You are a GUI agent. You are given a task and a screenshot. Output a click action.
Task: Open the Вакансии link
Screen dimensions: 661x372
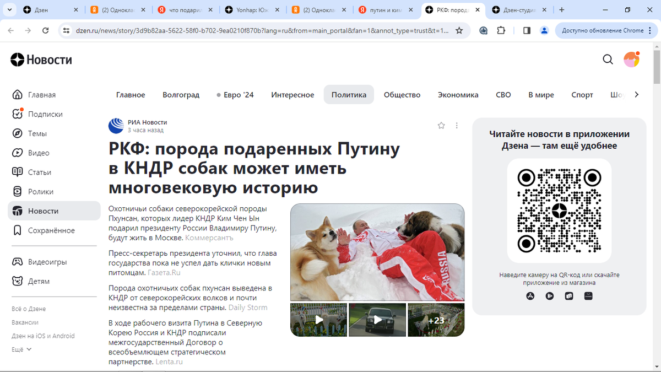pyautogui.click(x=25, y=322)
